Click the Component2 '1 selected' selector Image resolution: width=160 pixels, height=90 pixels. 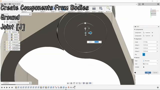(x=147, y=36)
